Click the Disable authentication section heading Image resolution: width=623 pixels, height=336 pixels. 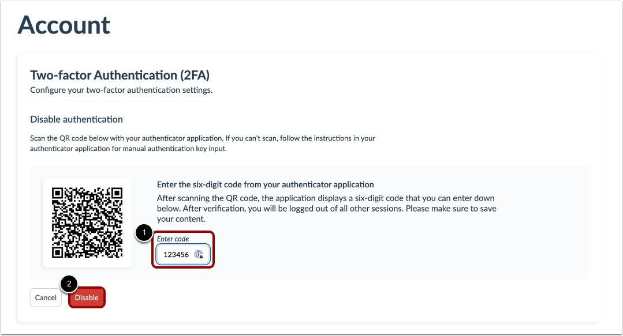(x=76, y=119)
